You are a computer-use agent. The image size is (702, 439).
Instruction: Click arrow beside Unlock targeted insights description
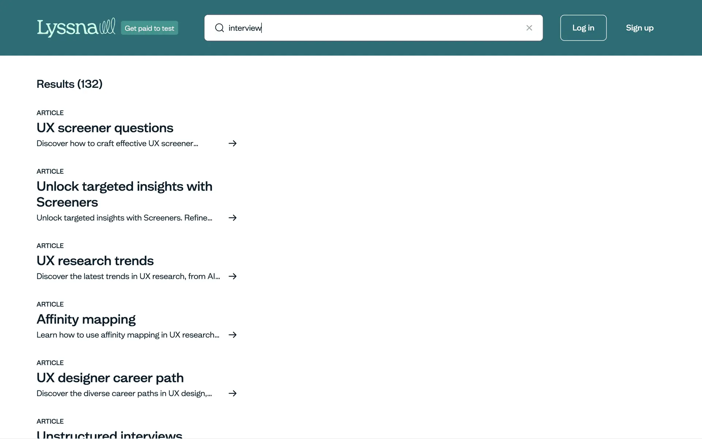pos(233,218)
